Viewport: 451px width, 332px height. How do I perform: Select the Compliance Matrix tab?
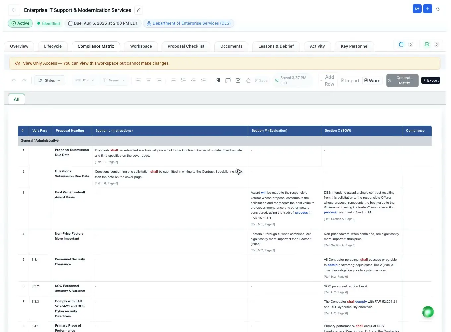pos(96,46)
